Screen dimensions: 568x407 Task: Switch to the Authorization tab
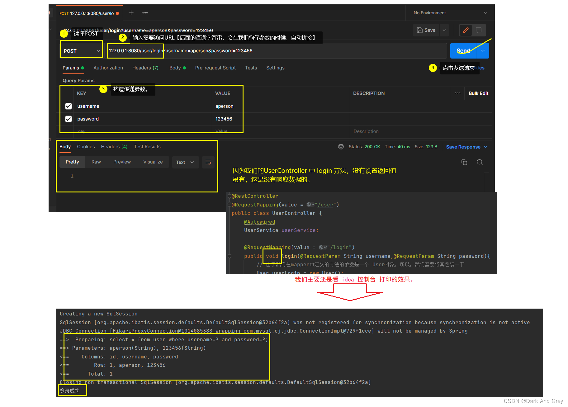pos(108,68)
